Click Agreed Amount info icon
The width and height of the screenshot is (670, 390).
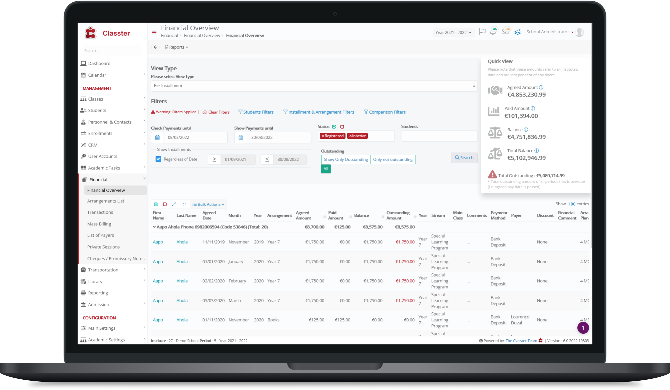coord(541,87)
